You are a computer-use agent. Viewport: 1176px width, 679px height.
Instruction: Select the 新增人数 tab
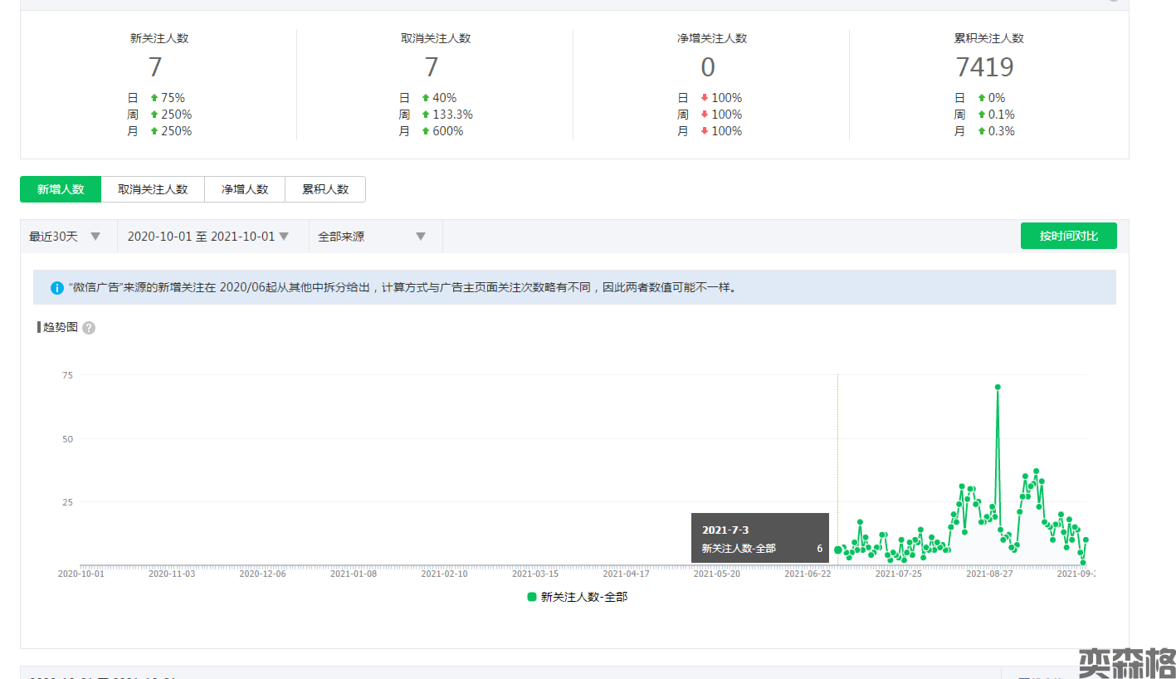tap(61, 189)
